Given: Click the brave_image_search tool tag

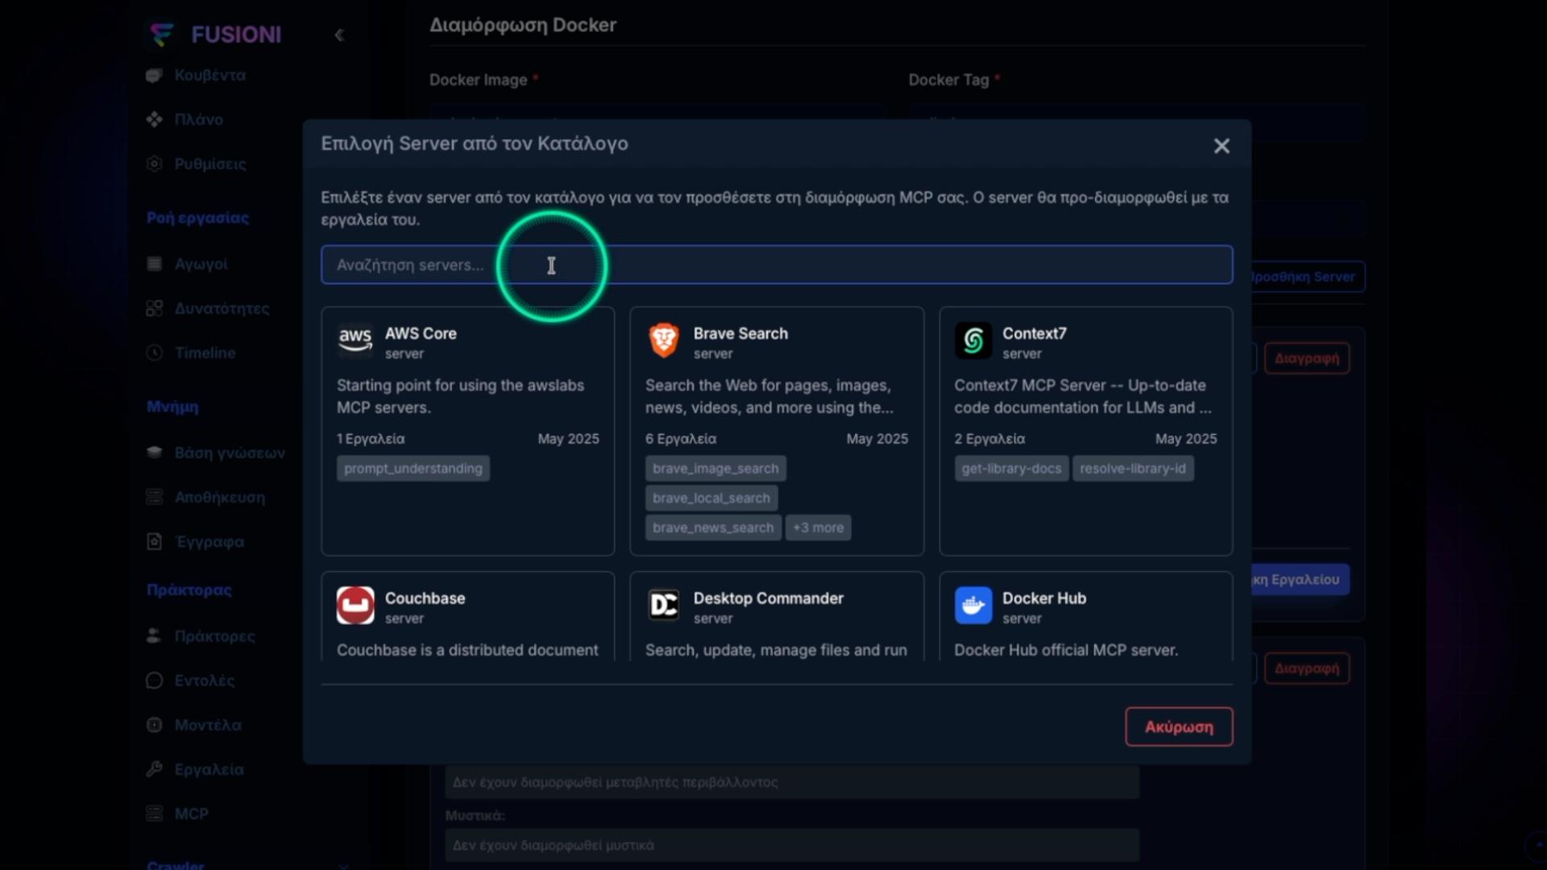Looking at the screenshot, I should [x=715, y=468].
